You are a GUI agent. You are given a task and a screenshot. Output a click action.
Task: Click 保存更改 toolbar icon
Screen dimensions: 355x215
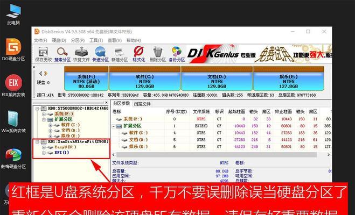click(x=44, y=54)
